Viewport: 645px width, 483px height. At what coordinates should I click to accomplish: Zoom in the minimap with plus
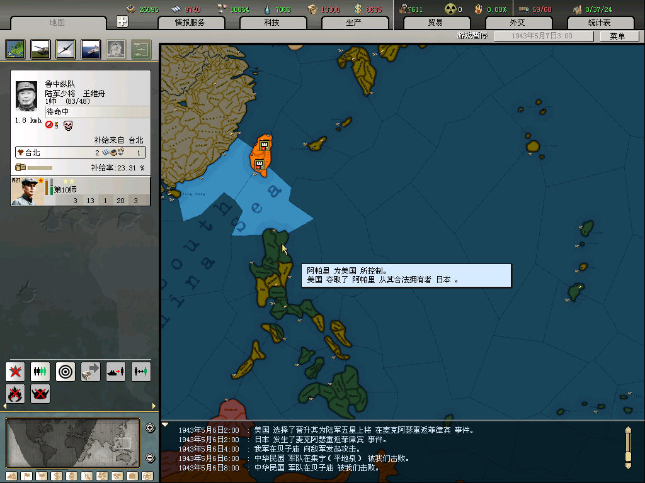(x=150, y=428)
